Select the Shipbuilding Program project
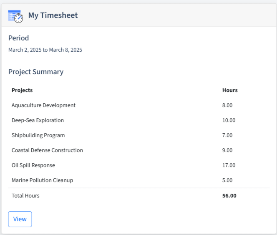The image size is (277, 235). (38, 135)
